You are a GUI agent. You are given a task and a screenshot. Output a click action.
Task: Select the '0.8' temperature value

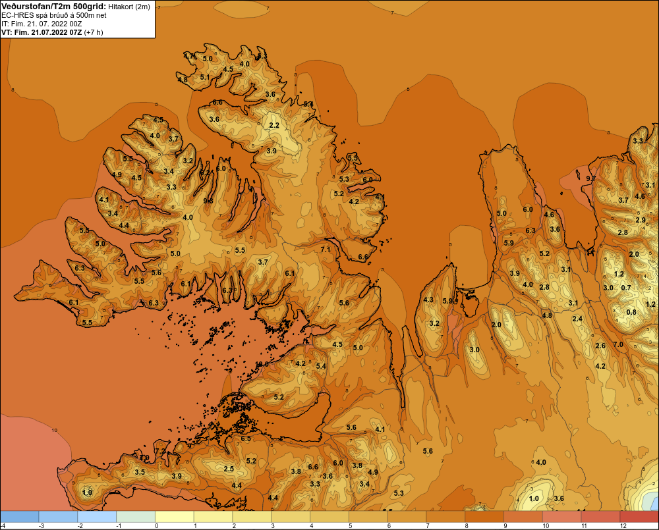coord(631,312)
